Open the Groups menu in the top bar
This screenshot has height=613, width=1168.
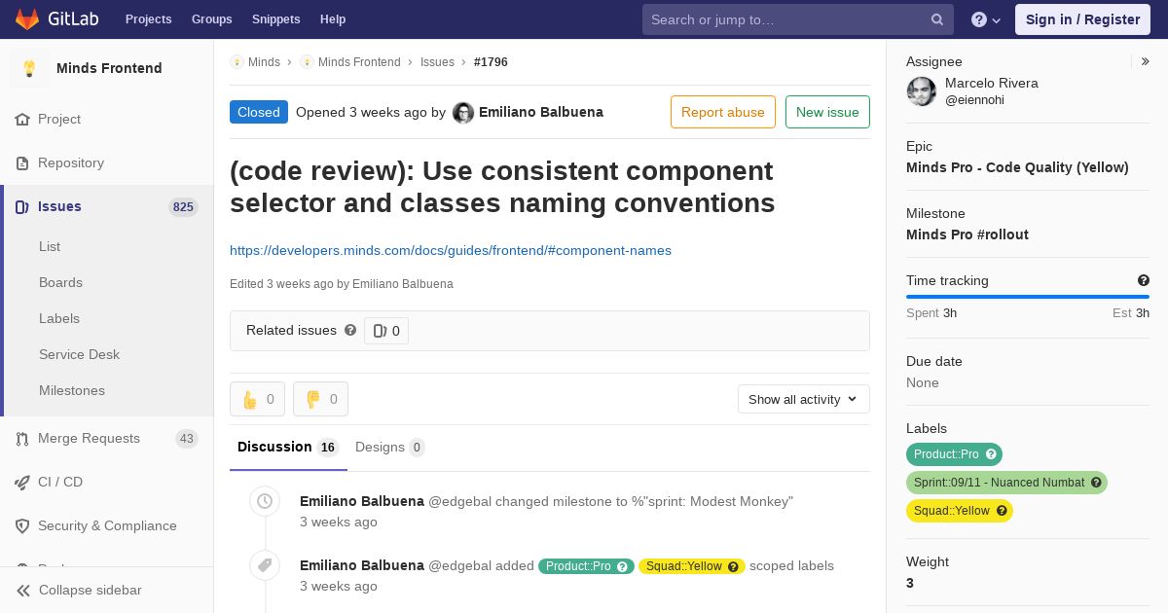pos(212,19)
